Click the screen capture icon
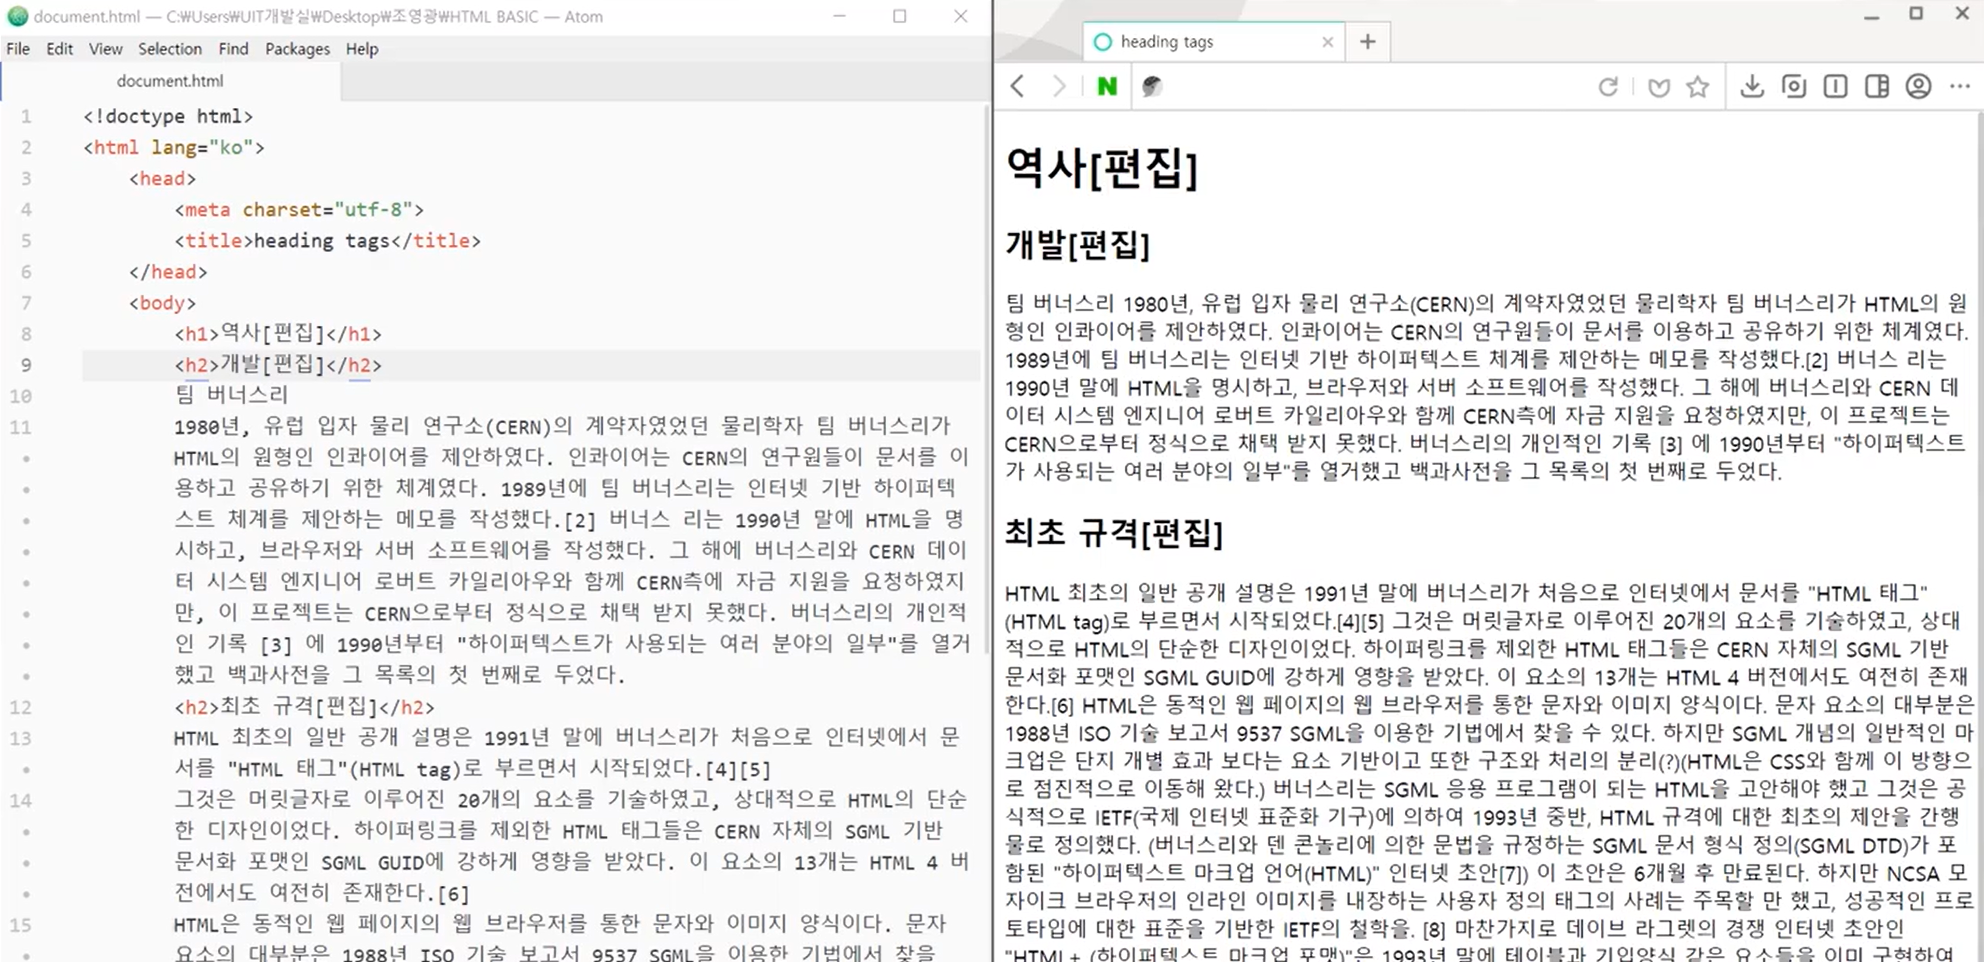The height and width of the screenshot is (962, 1984). [x=1794, y=86]
